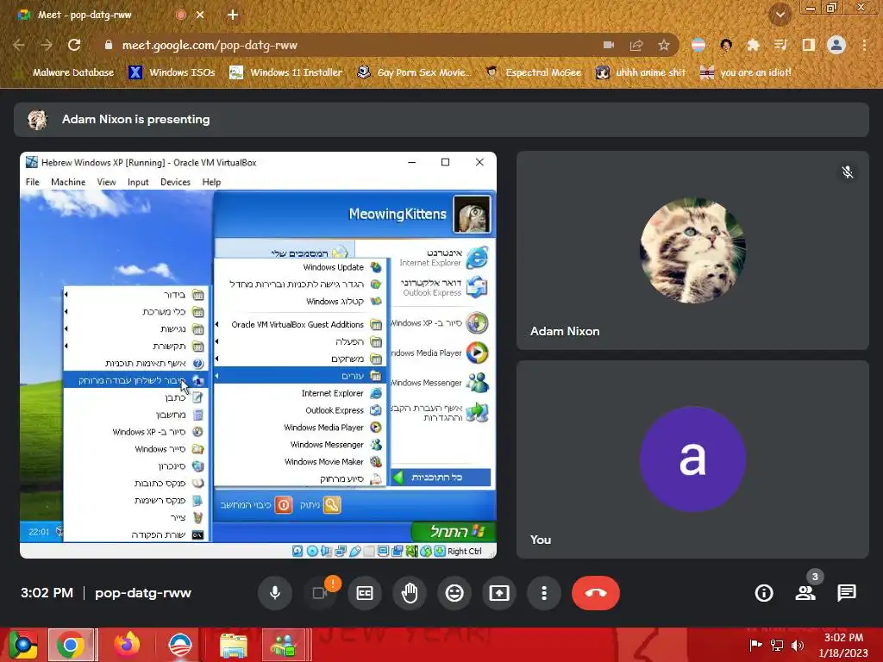Image resolution: width=883 pixels, height=662 pixels.
Task: Click the red turn off computer button
Action: [x=284, y=505]
